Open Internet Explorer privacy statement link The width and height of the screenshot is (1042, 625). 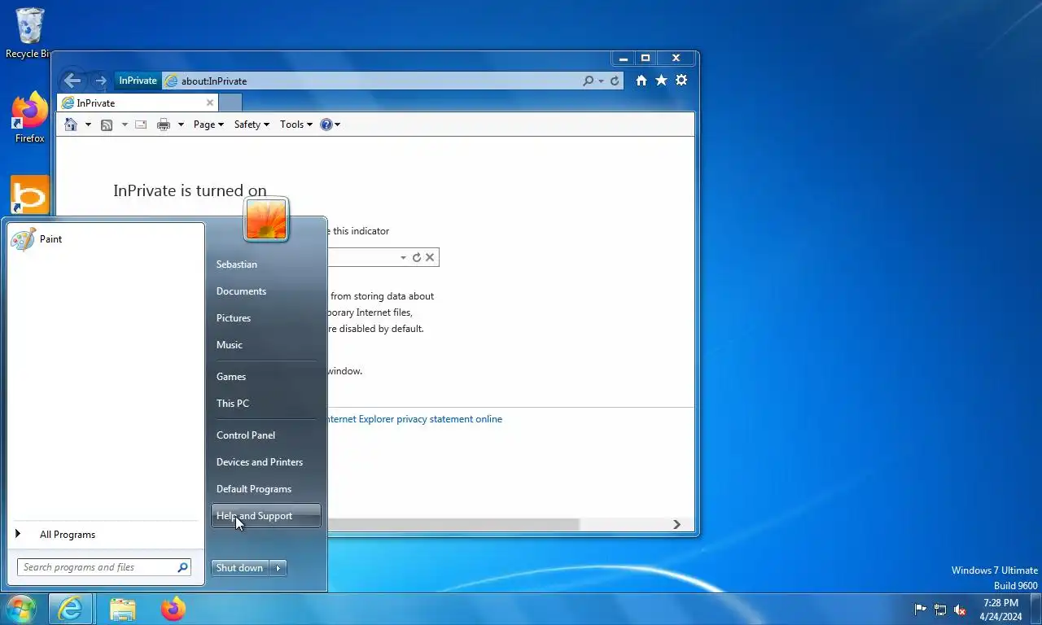(414, 419)
